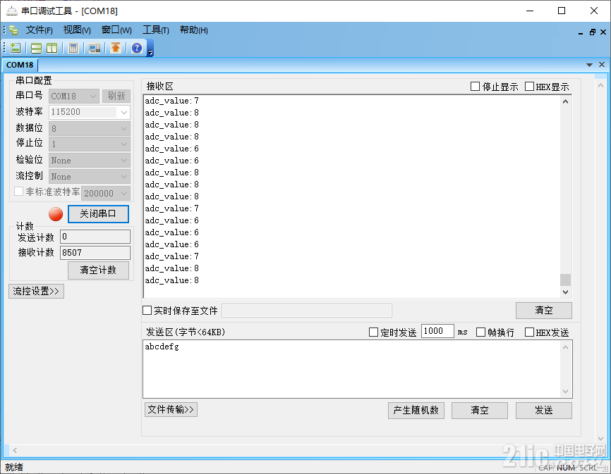This screenshot has width=611, height=474.
Task: Enable the 定时发送 checkbox
Action: pyautogui.click(x=373, y=332)
